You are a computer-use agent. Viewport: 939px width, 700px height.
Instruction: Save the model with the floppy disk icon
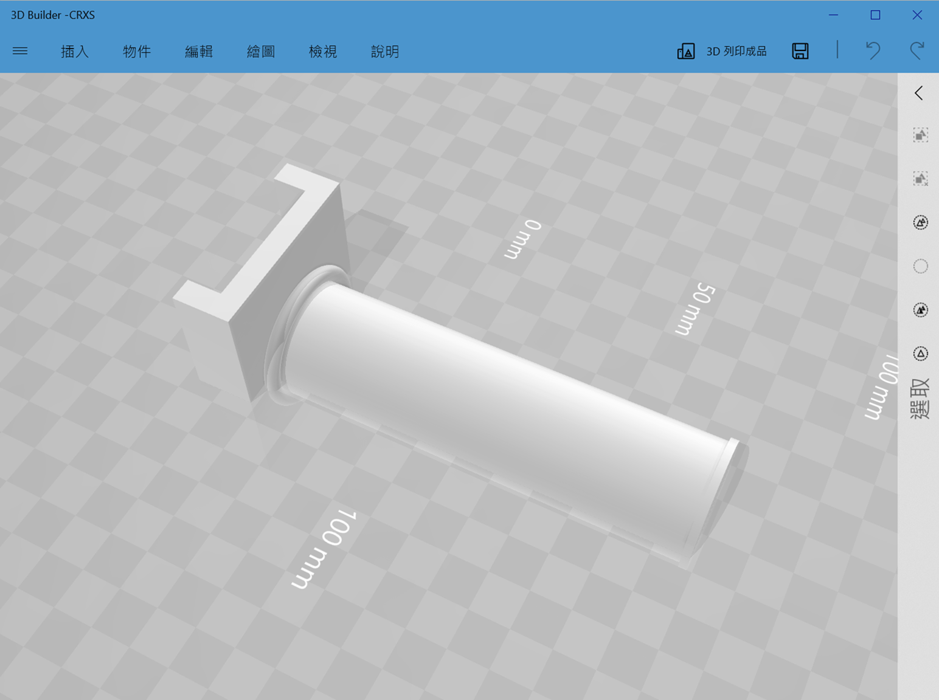click(800, 51)
